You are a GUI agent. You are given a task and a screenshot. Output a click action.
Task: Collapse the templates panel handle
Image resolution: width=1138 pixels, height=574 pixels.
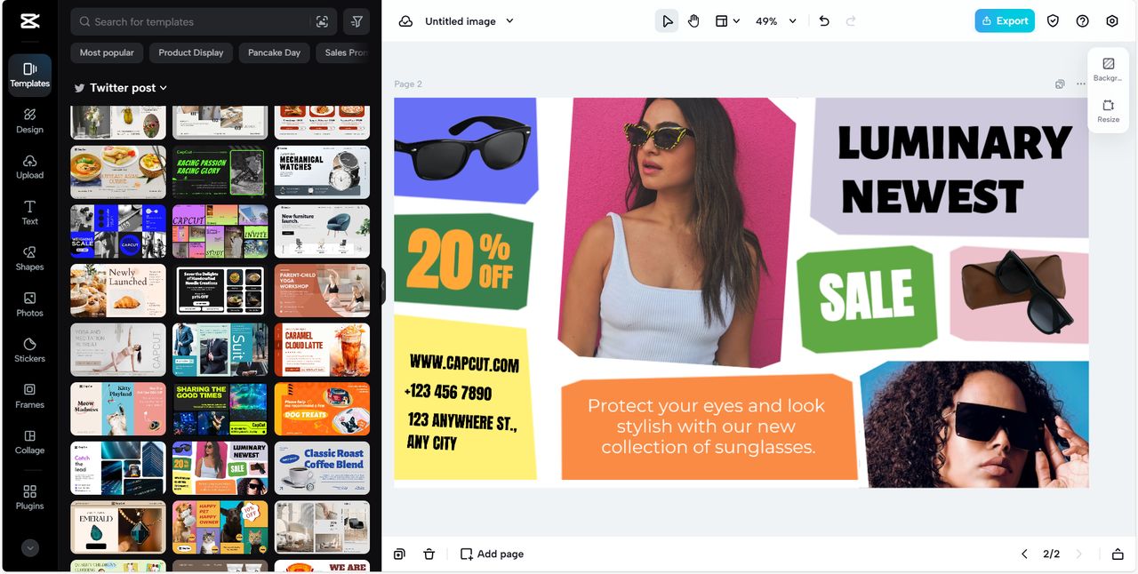[383, 287]
